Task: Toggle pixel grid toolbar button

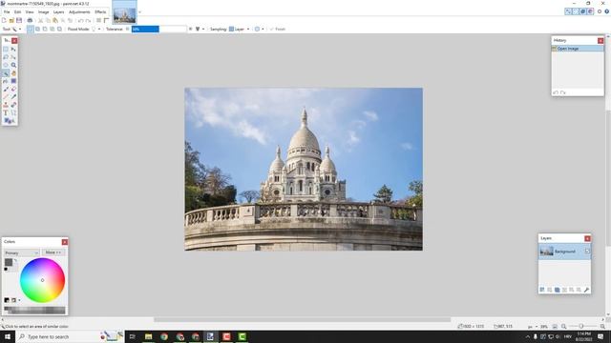Action: point(99,20)
